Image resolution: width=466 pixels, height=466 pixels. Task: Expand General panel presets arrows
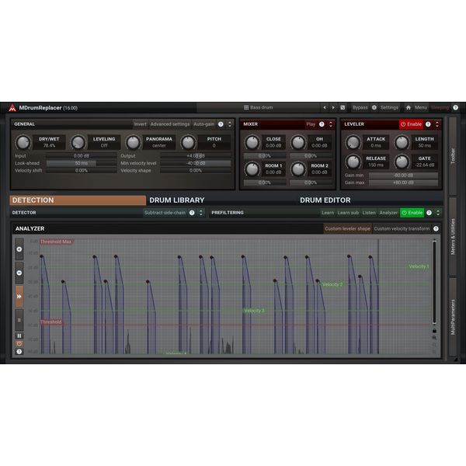click(x=230, y=124)
